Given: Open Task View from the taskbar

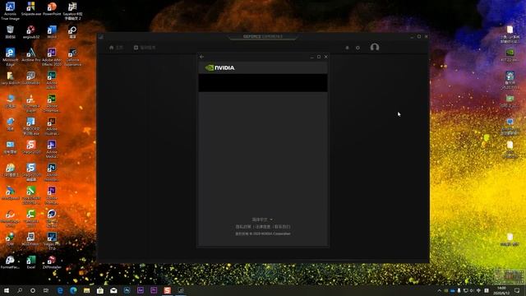Looking at the screenshot, I should 46,290.
